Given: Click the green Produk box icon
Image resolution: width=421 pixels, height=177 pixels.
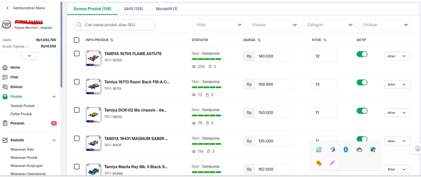Looking at the screenshot, I should 5,97.
